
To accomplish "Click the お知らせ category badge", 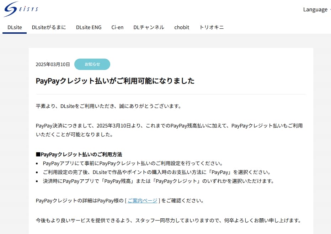I will click(92, 64).
